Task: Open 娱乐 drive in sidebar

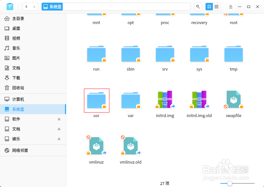Action: click(x=33, y=139)
